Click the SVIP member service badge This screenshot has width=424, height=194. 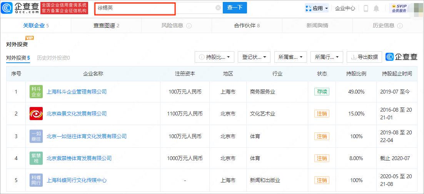[x=399, y=8]
